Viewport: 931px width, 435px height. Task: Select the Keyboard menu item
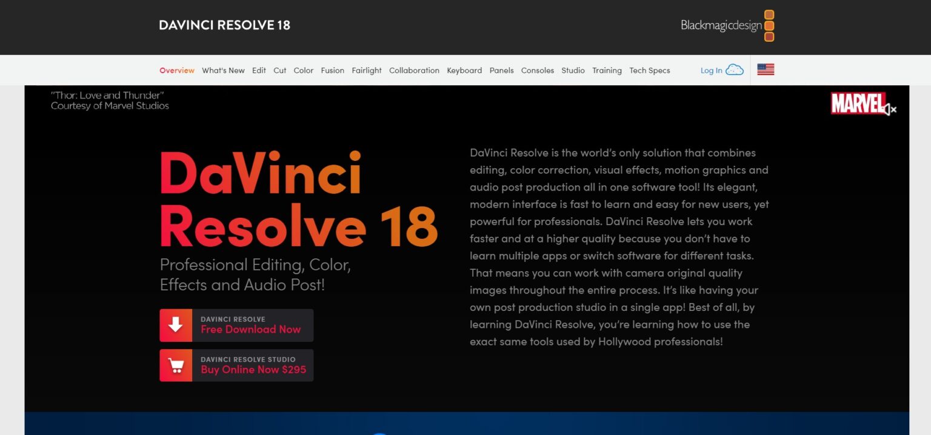click(464, 70)
